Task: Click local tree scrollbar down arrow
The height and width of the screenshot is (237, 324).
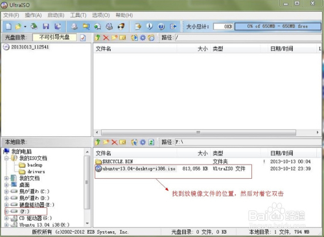Action: (87, 223)
